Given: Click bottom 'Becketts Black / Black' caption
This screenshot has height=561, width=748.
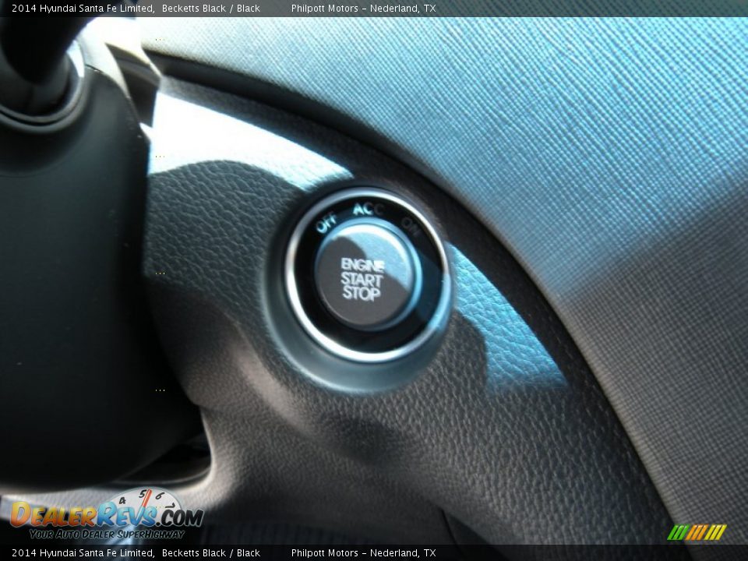Looking at the screenshot, I should (211, 553).
